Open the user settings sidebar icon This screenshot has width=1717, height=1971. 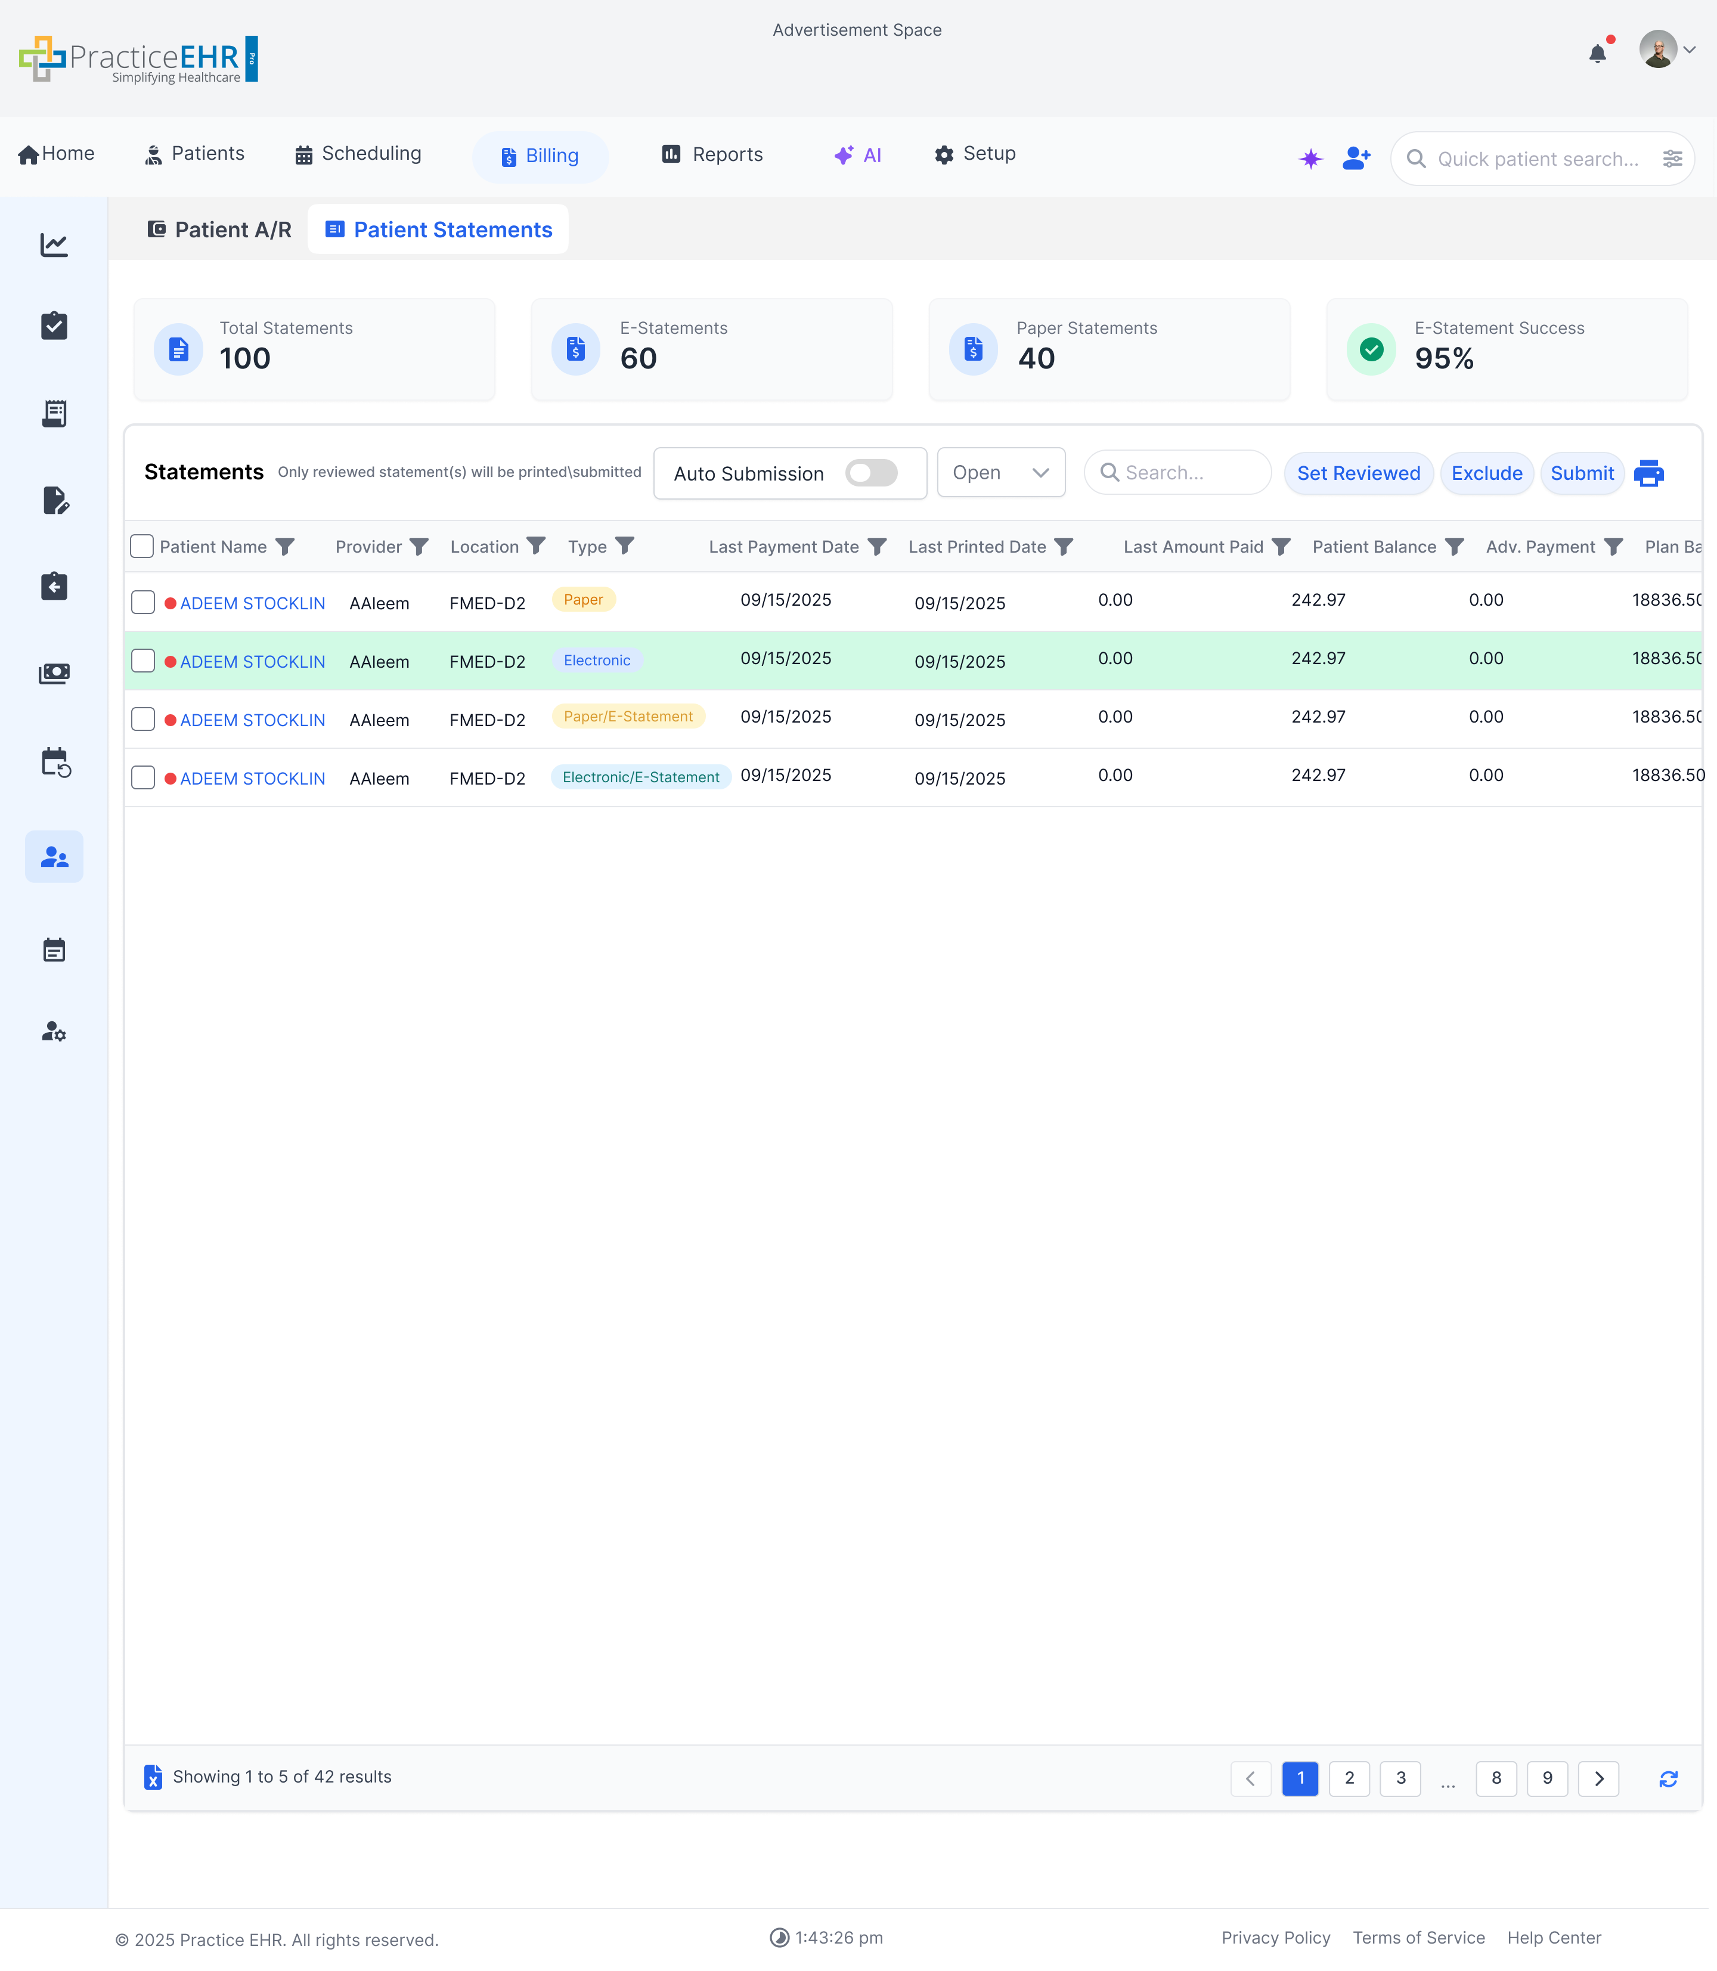55,1032
